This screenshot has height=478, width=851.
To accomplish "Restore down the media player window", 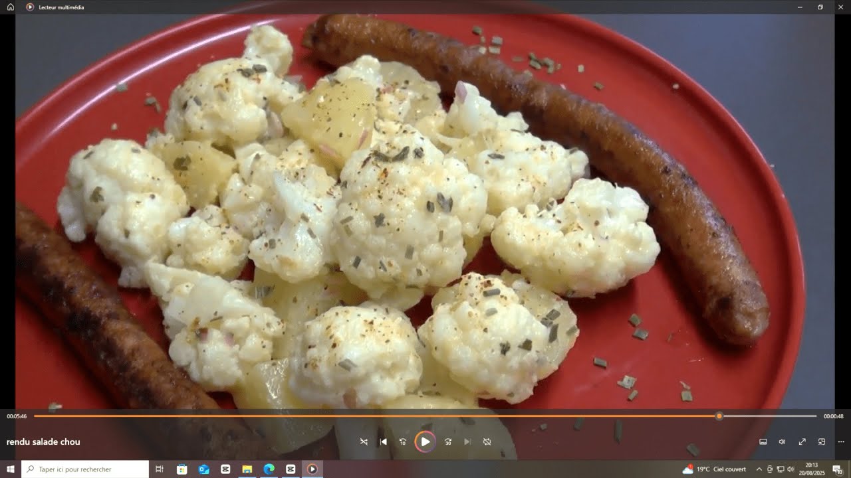I will pos(820,7).
